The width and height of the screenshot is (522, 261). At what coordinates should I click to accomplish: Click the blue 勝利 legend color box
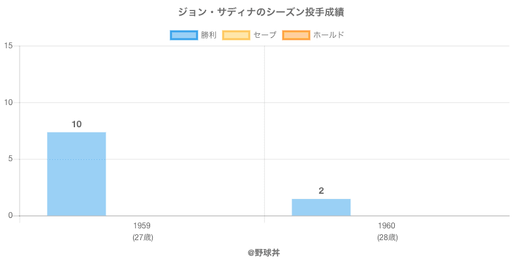(x=183, y=35)
